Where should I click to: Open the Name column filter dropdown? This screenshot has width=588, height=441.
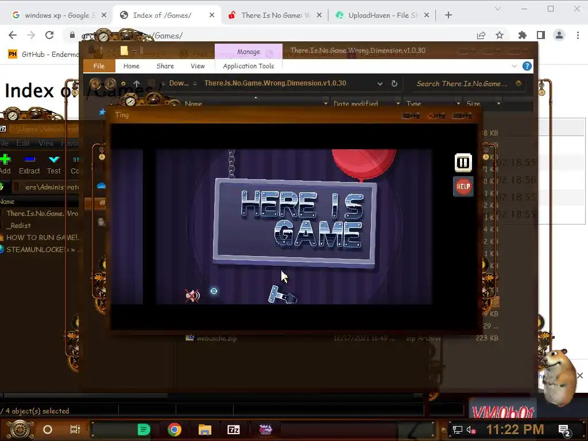tap(325, 103)
